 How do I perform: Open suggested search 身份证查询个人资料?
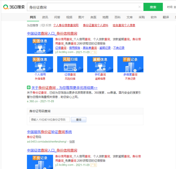(x=95, y=25)
